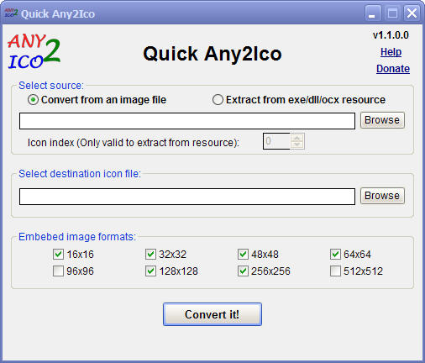Click the title bar Any2Ico app icon

coord(11,13)
